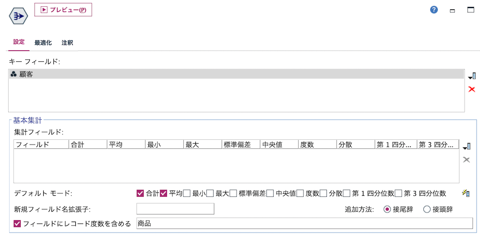Enable the 標準偏差 default mode checkbox

[x=233, y=193]
